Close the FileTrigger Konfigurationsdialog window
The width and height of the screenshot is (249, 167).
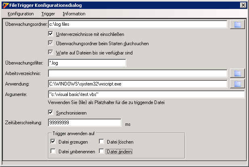[x=243, y=5]
